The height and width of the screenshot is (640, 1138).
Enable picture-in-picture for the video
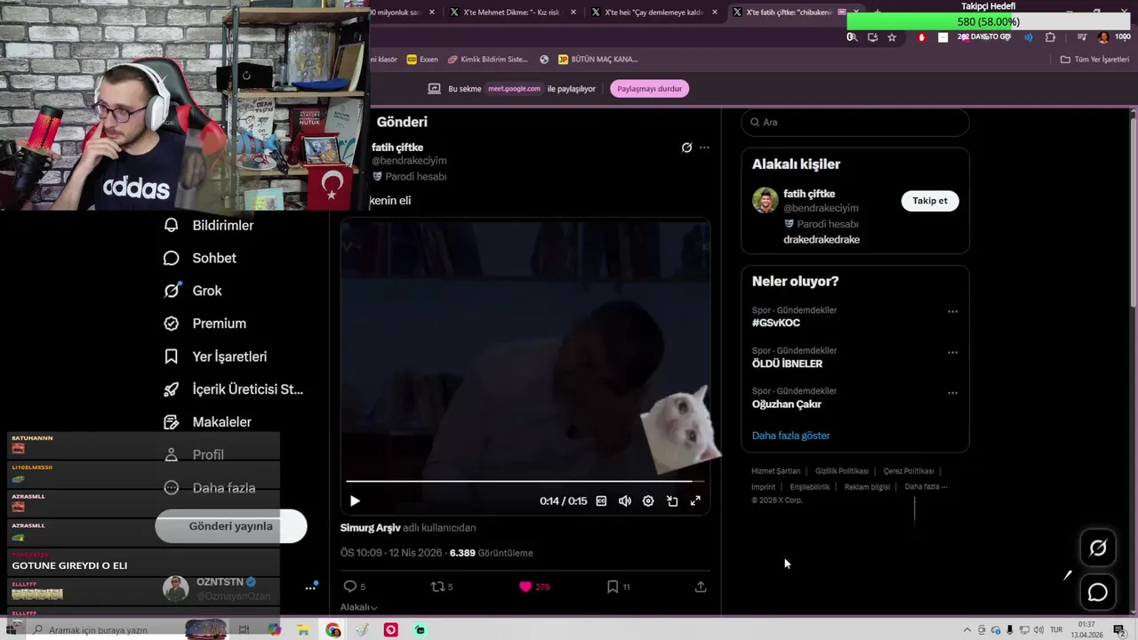click(672, 501)
